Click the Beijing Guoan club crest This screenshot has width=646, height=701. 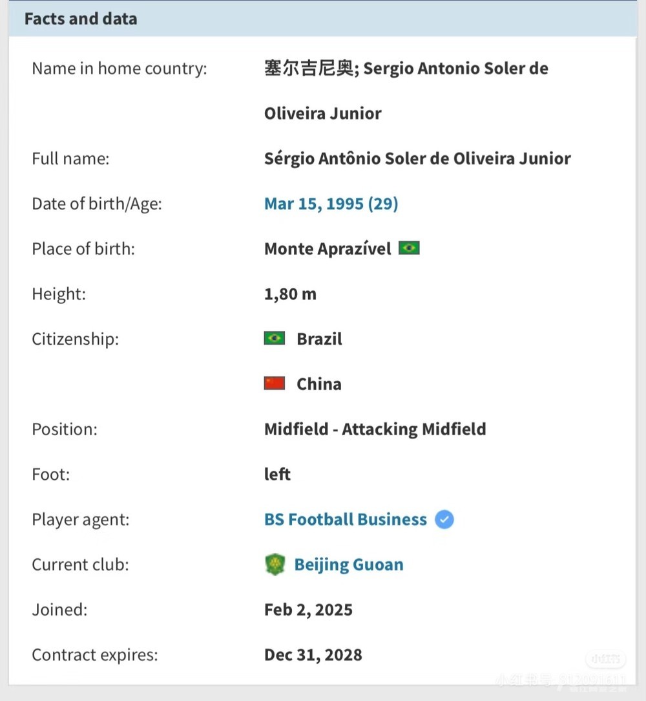tap(275, 565)
